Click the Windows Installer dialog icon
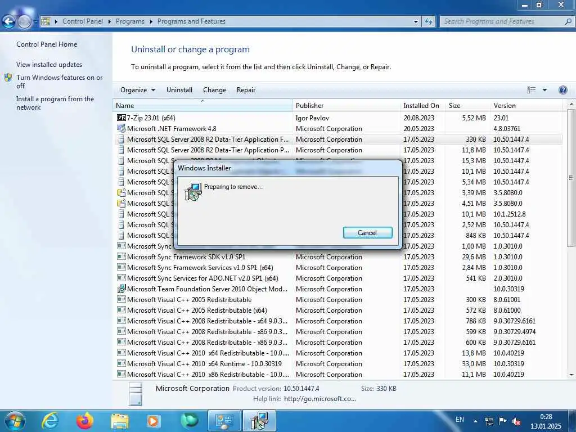The width and height of the screenshot is (576, 432). click(x=193, y=191)
